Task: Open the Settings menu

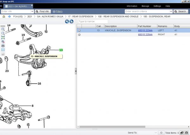Action: (157, 6)
